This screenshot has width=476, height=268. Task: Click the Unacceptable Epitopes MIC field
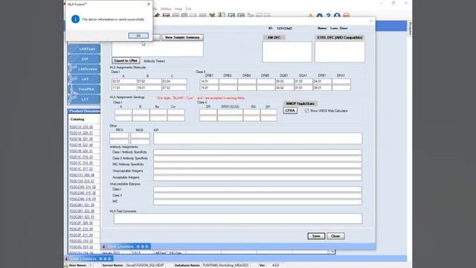(258, 202)
